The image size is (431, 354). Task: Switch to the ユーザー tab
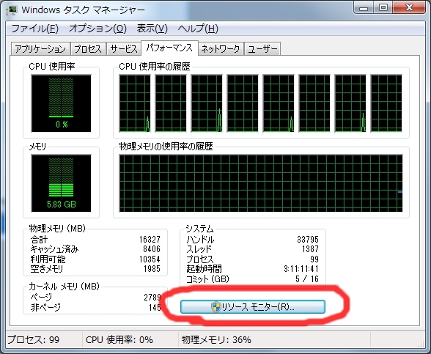tap(262, 49)
